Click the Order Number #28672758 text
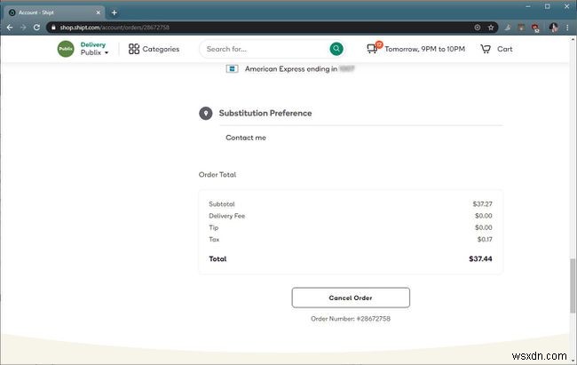The width and height of the screenshot is (577, 365). pyautogui.click(x=351, y=319)
